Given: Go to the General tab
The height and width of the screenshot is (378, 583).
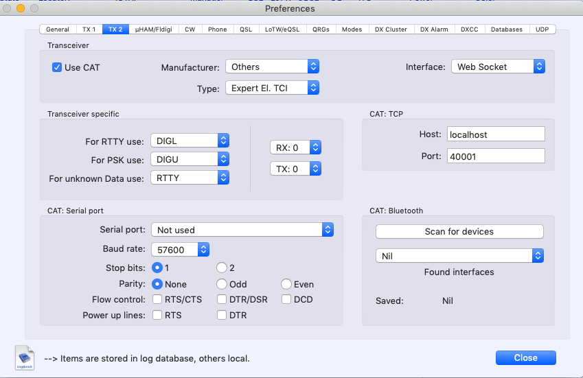Looking at the screenshot, I should [58, 29].
